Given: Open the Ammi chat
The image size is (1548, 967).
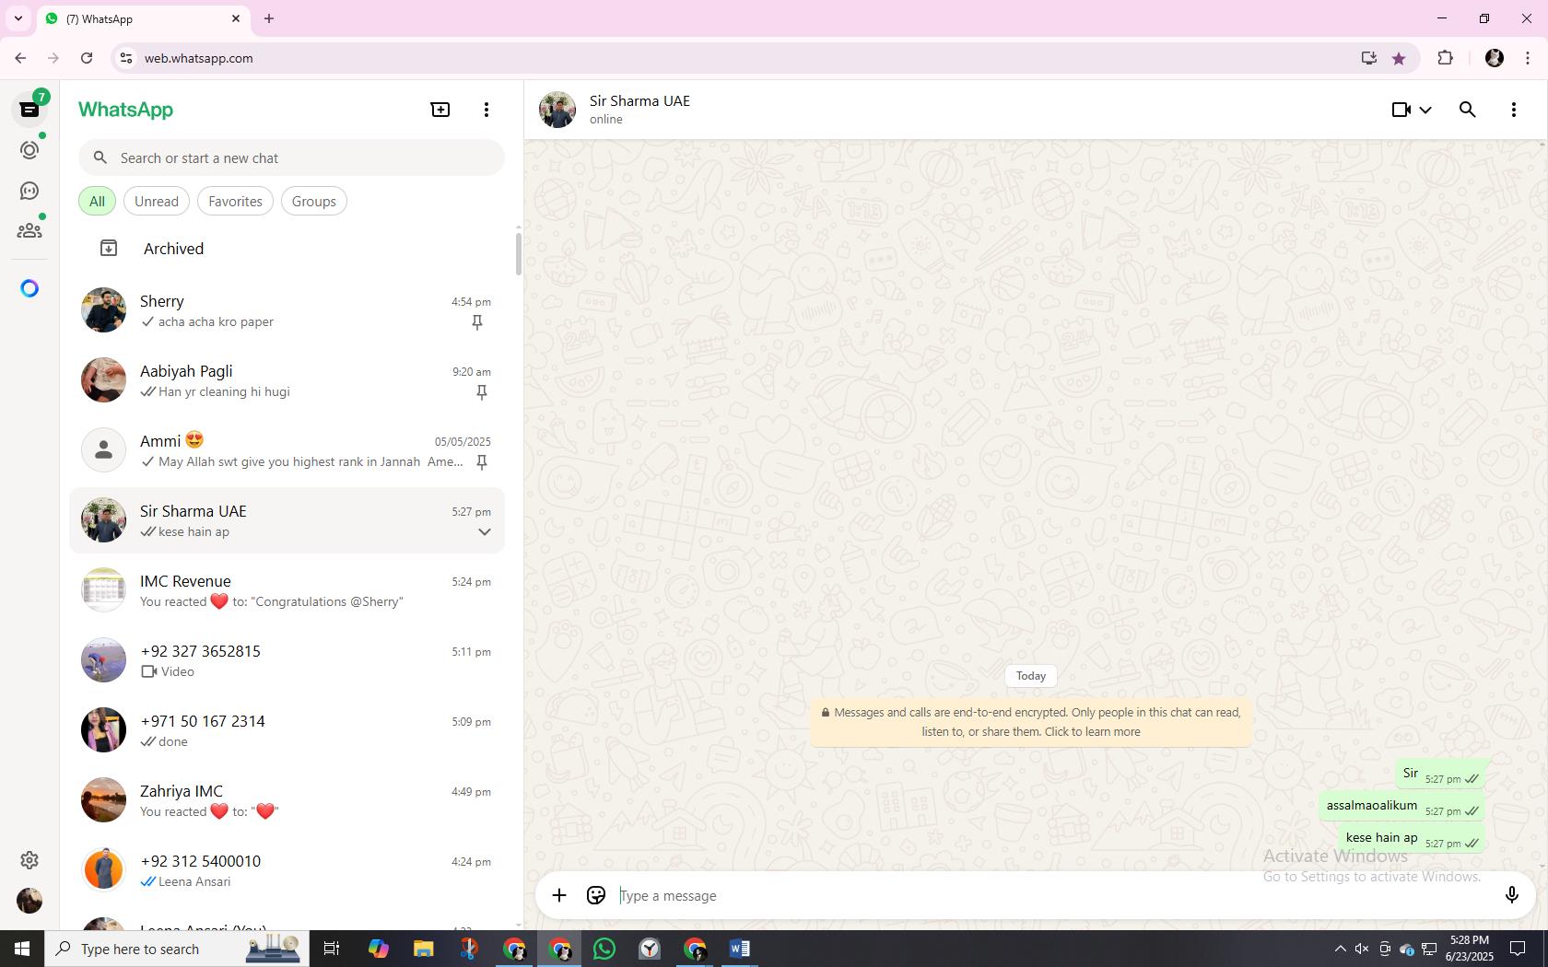Looking at the screenshot, I should pos(287,450).
